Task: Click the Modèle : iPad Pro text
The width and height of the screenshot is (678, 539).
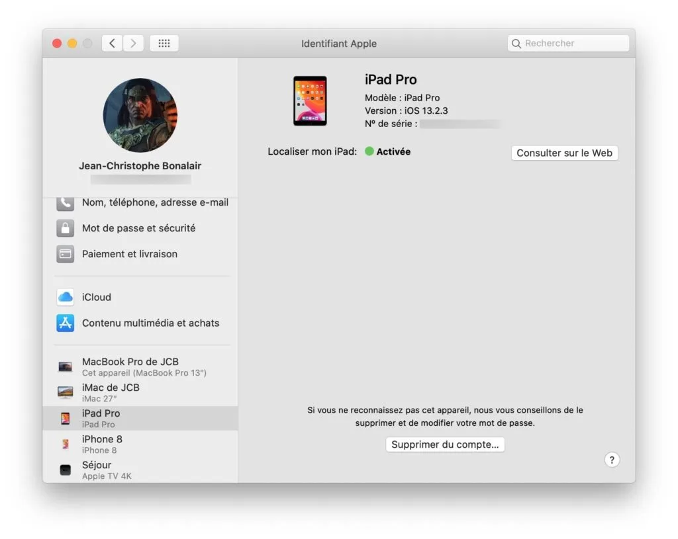Action: 402,98
